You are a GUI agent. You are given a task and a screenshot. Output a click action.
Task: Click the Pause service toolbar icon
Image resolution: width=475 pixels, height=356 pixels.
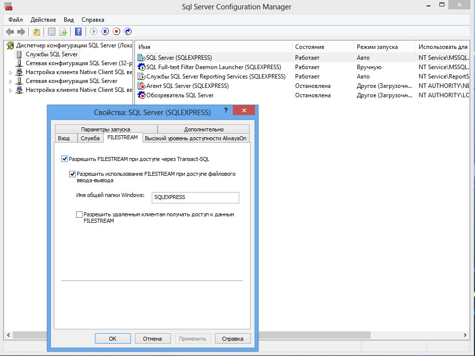(105, 32)
